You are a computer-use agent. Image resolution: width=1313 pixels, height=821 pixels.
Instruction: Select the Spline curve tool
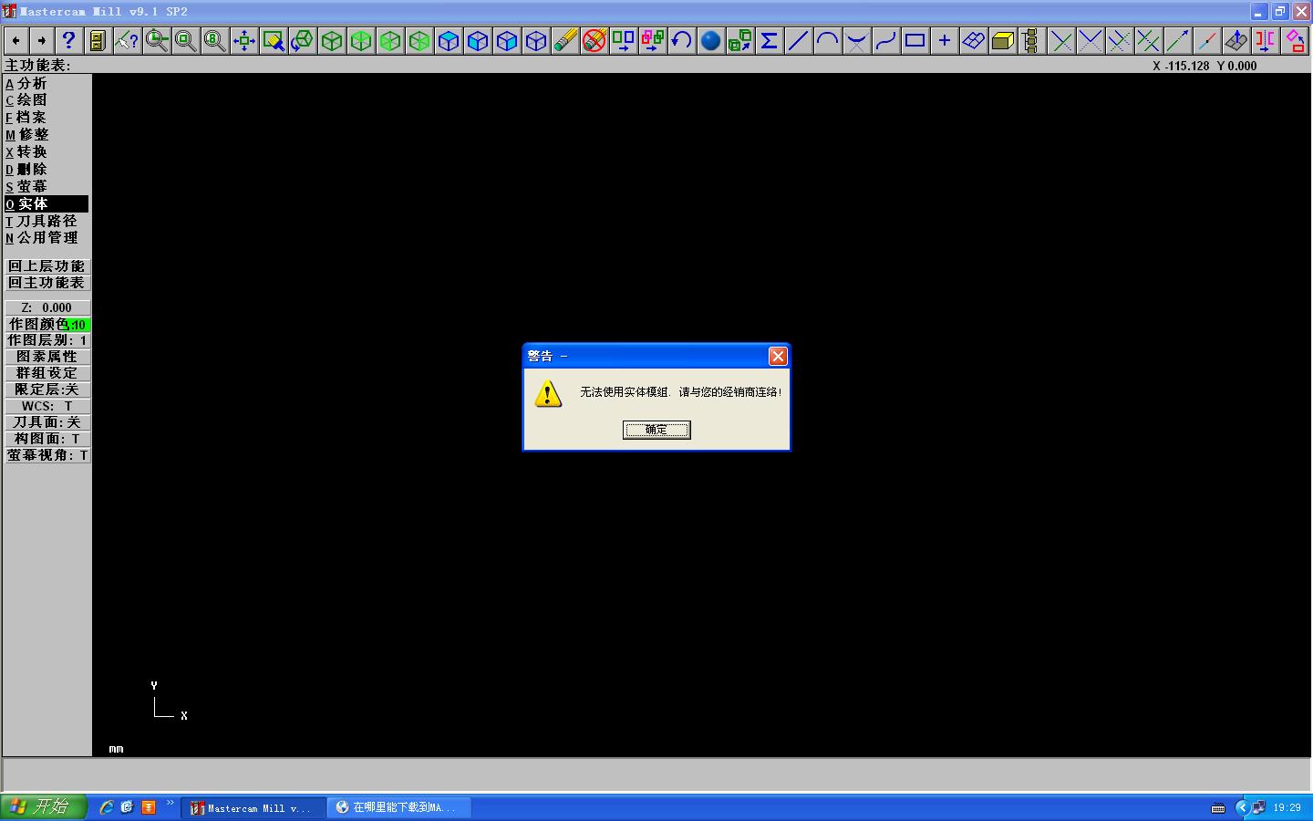coord(886,40)
